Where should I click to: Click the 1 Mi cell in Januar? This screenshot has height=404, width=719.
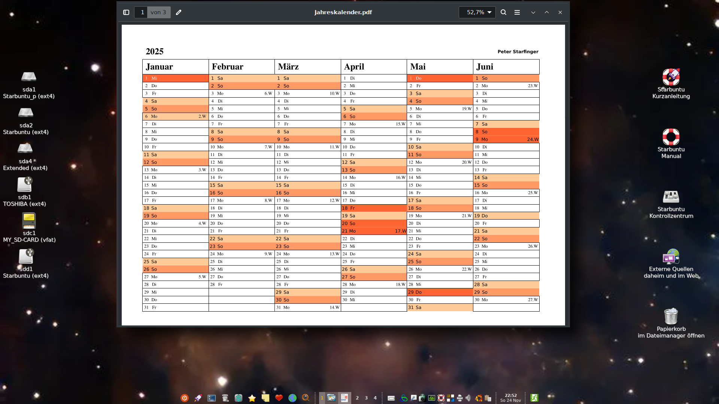[176, 78]
